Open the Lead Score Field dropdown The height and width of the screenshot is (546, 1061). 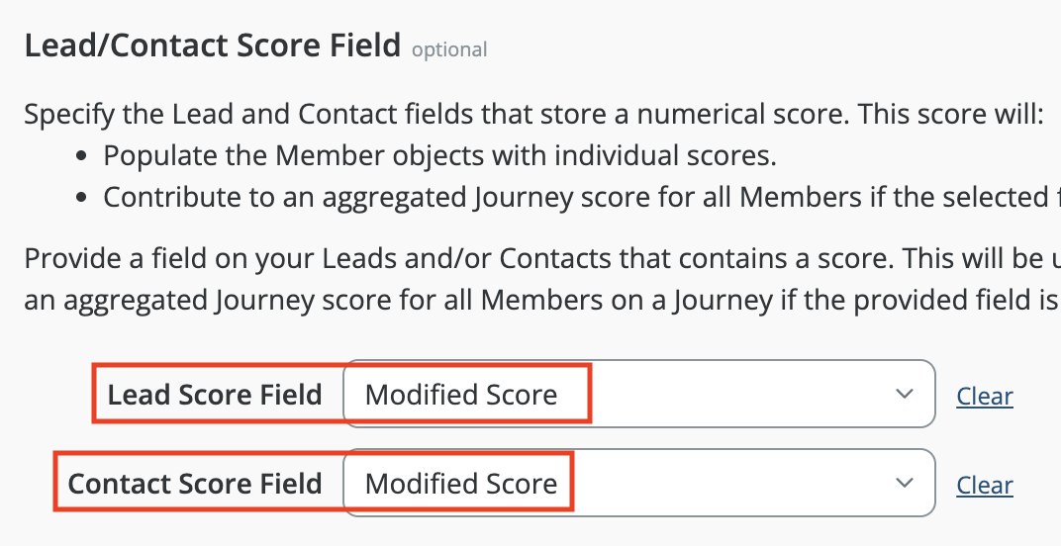click(638, 395)
